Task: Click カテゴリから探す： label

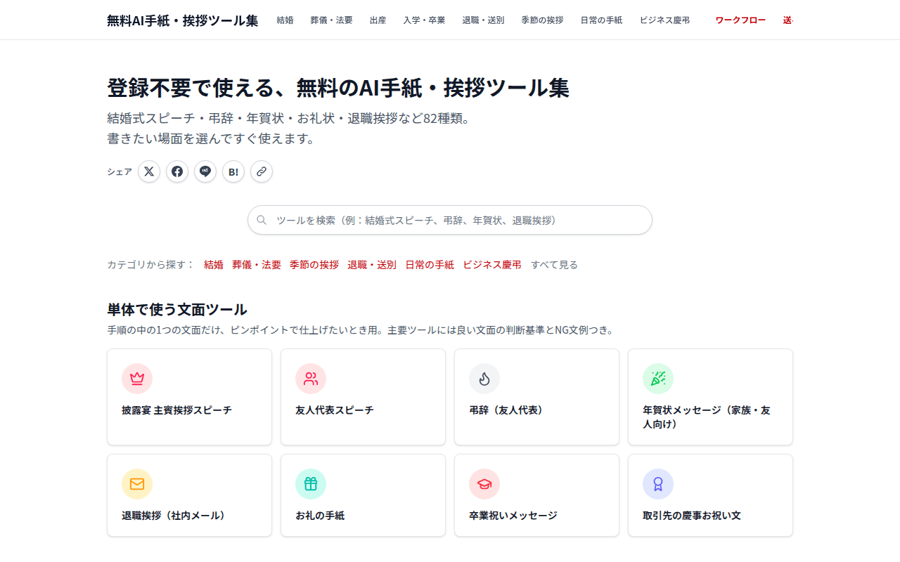Action: click(150, 265)
